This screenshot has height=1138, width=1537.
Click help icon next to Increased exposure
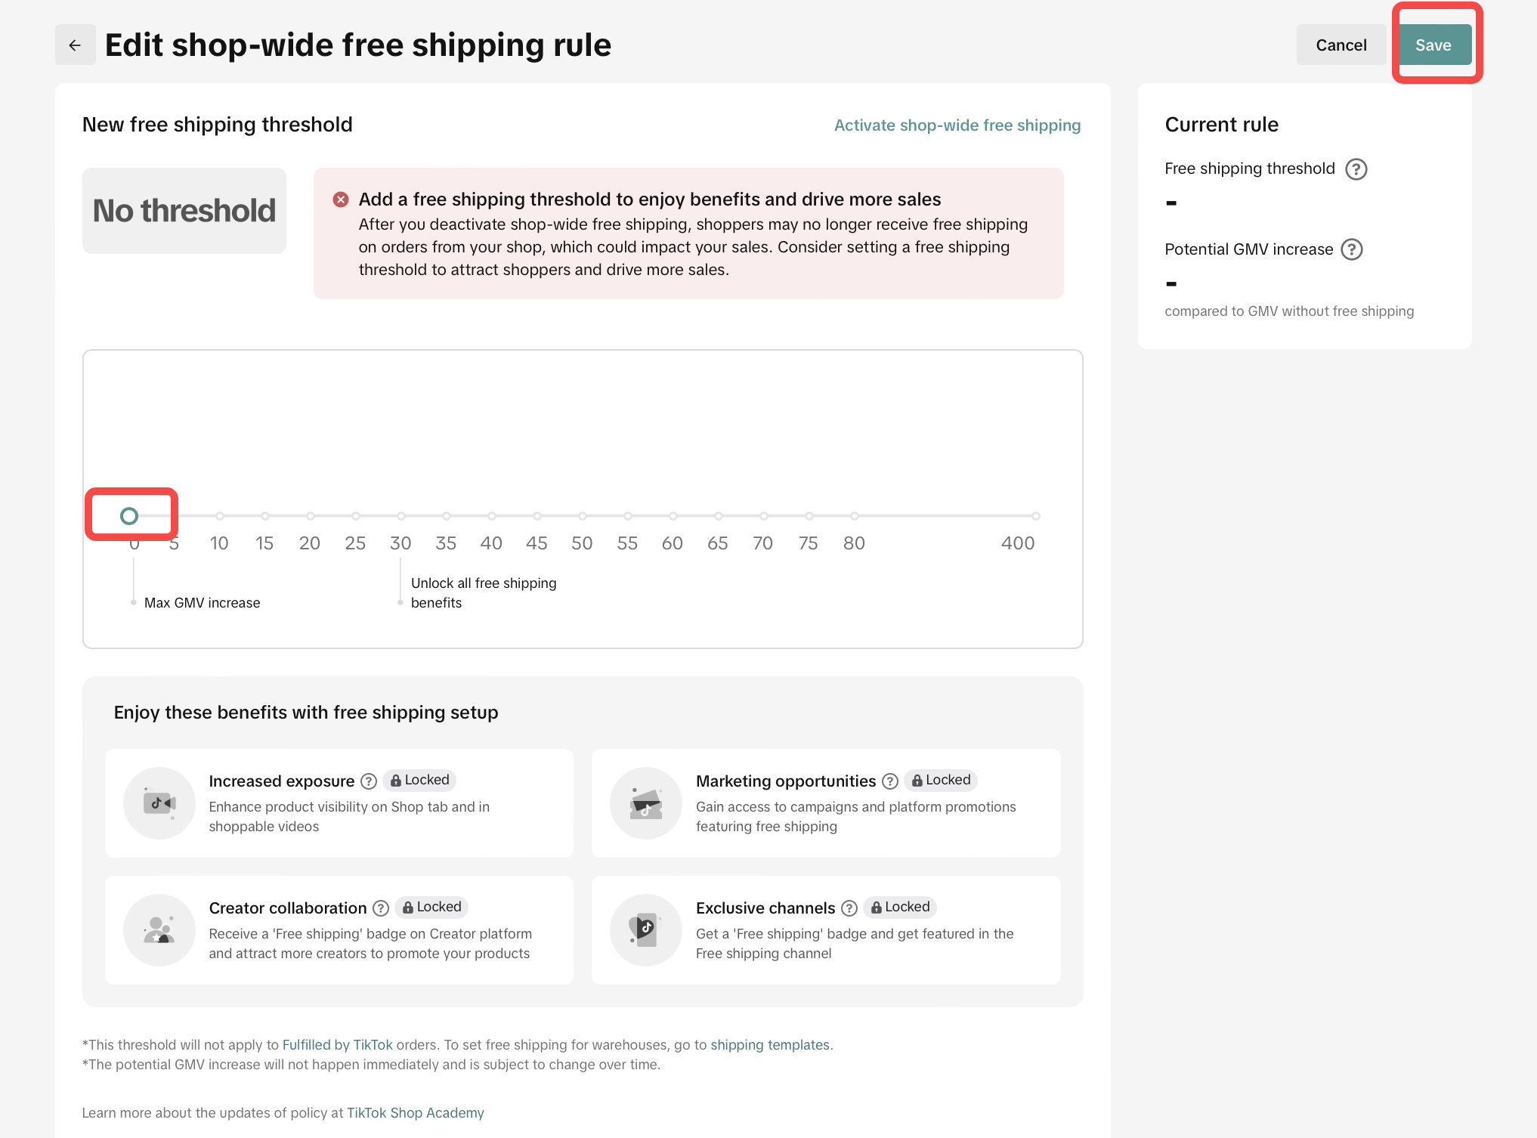point(369,781)
